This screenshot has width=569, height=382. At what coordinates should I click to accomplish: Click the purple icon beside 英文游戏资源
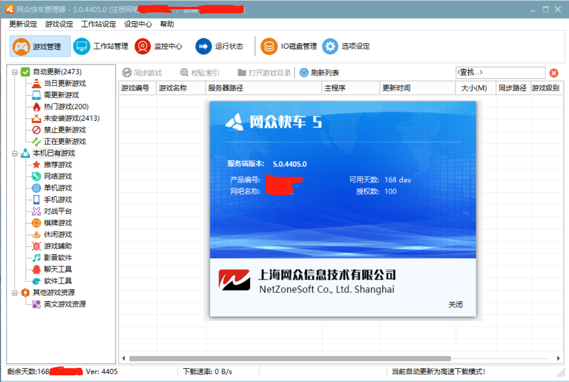point(36,304)
